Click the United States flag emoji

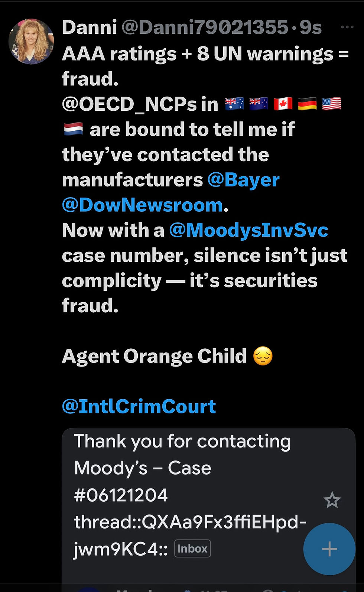coord(331,104)
